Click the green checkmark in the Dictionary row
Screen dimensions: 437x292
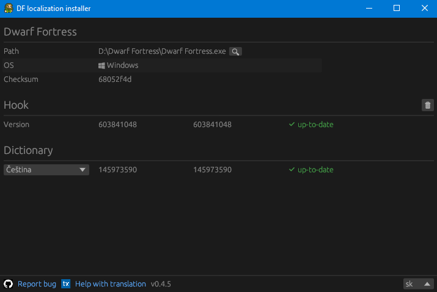(292, 170)
